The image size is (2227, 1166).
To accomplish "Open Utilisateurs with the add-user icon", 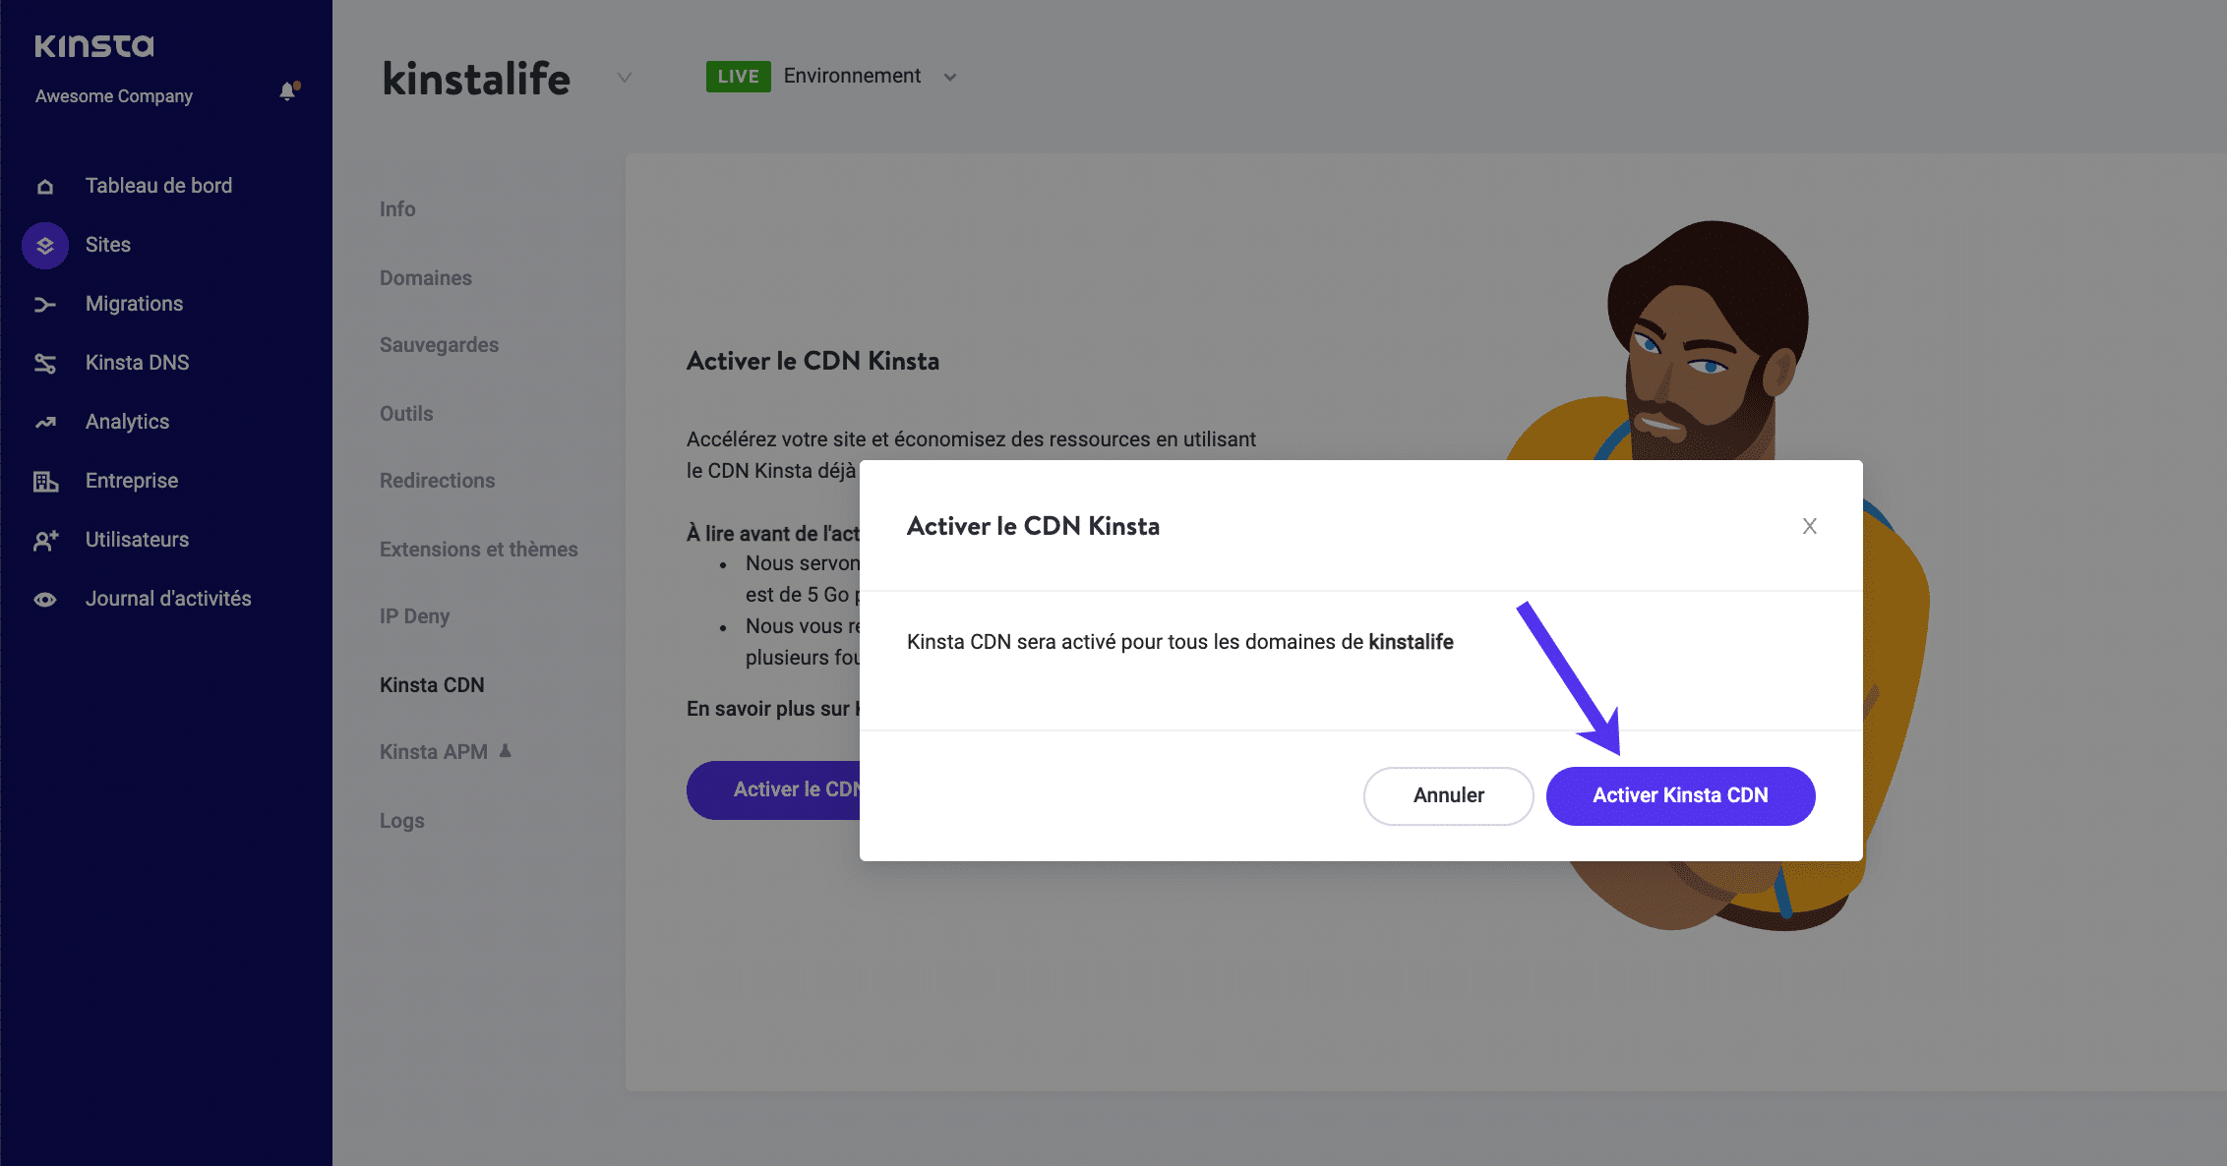I will (44, 539).
